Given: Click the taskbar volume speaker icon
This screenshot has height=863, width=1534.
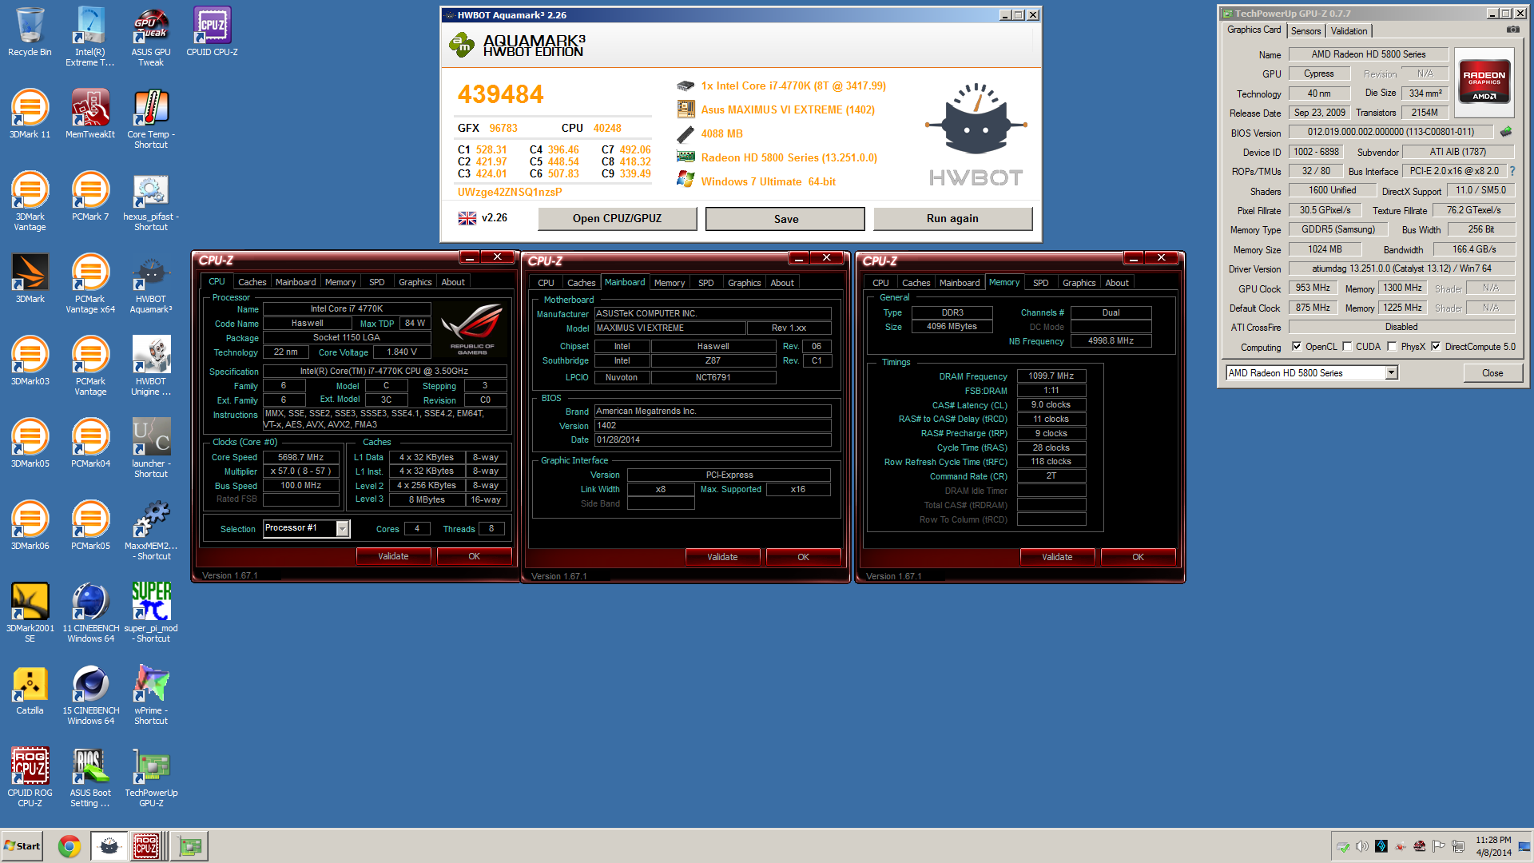Looking at the screenshot, I should 1361,846.
